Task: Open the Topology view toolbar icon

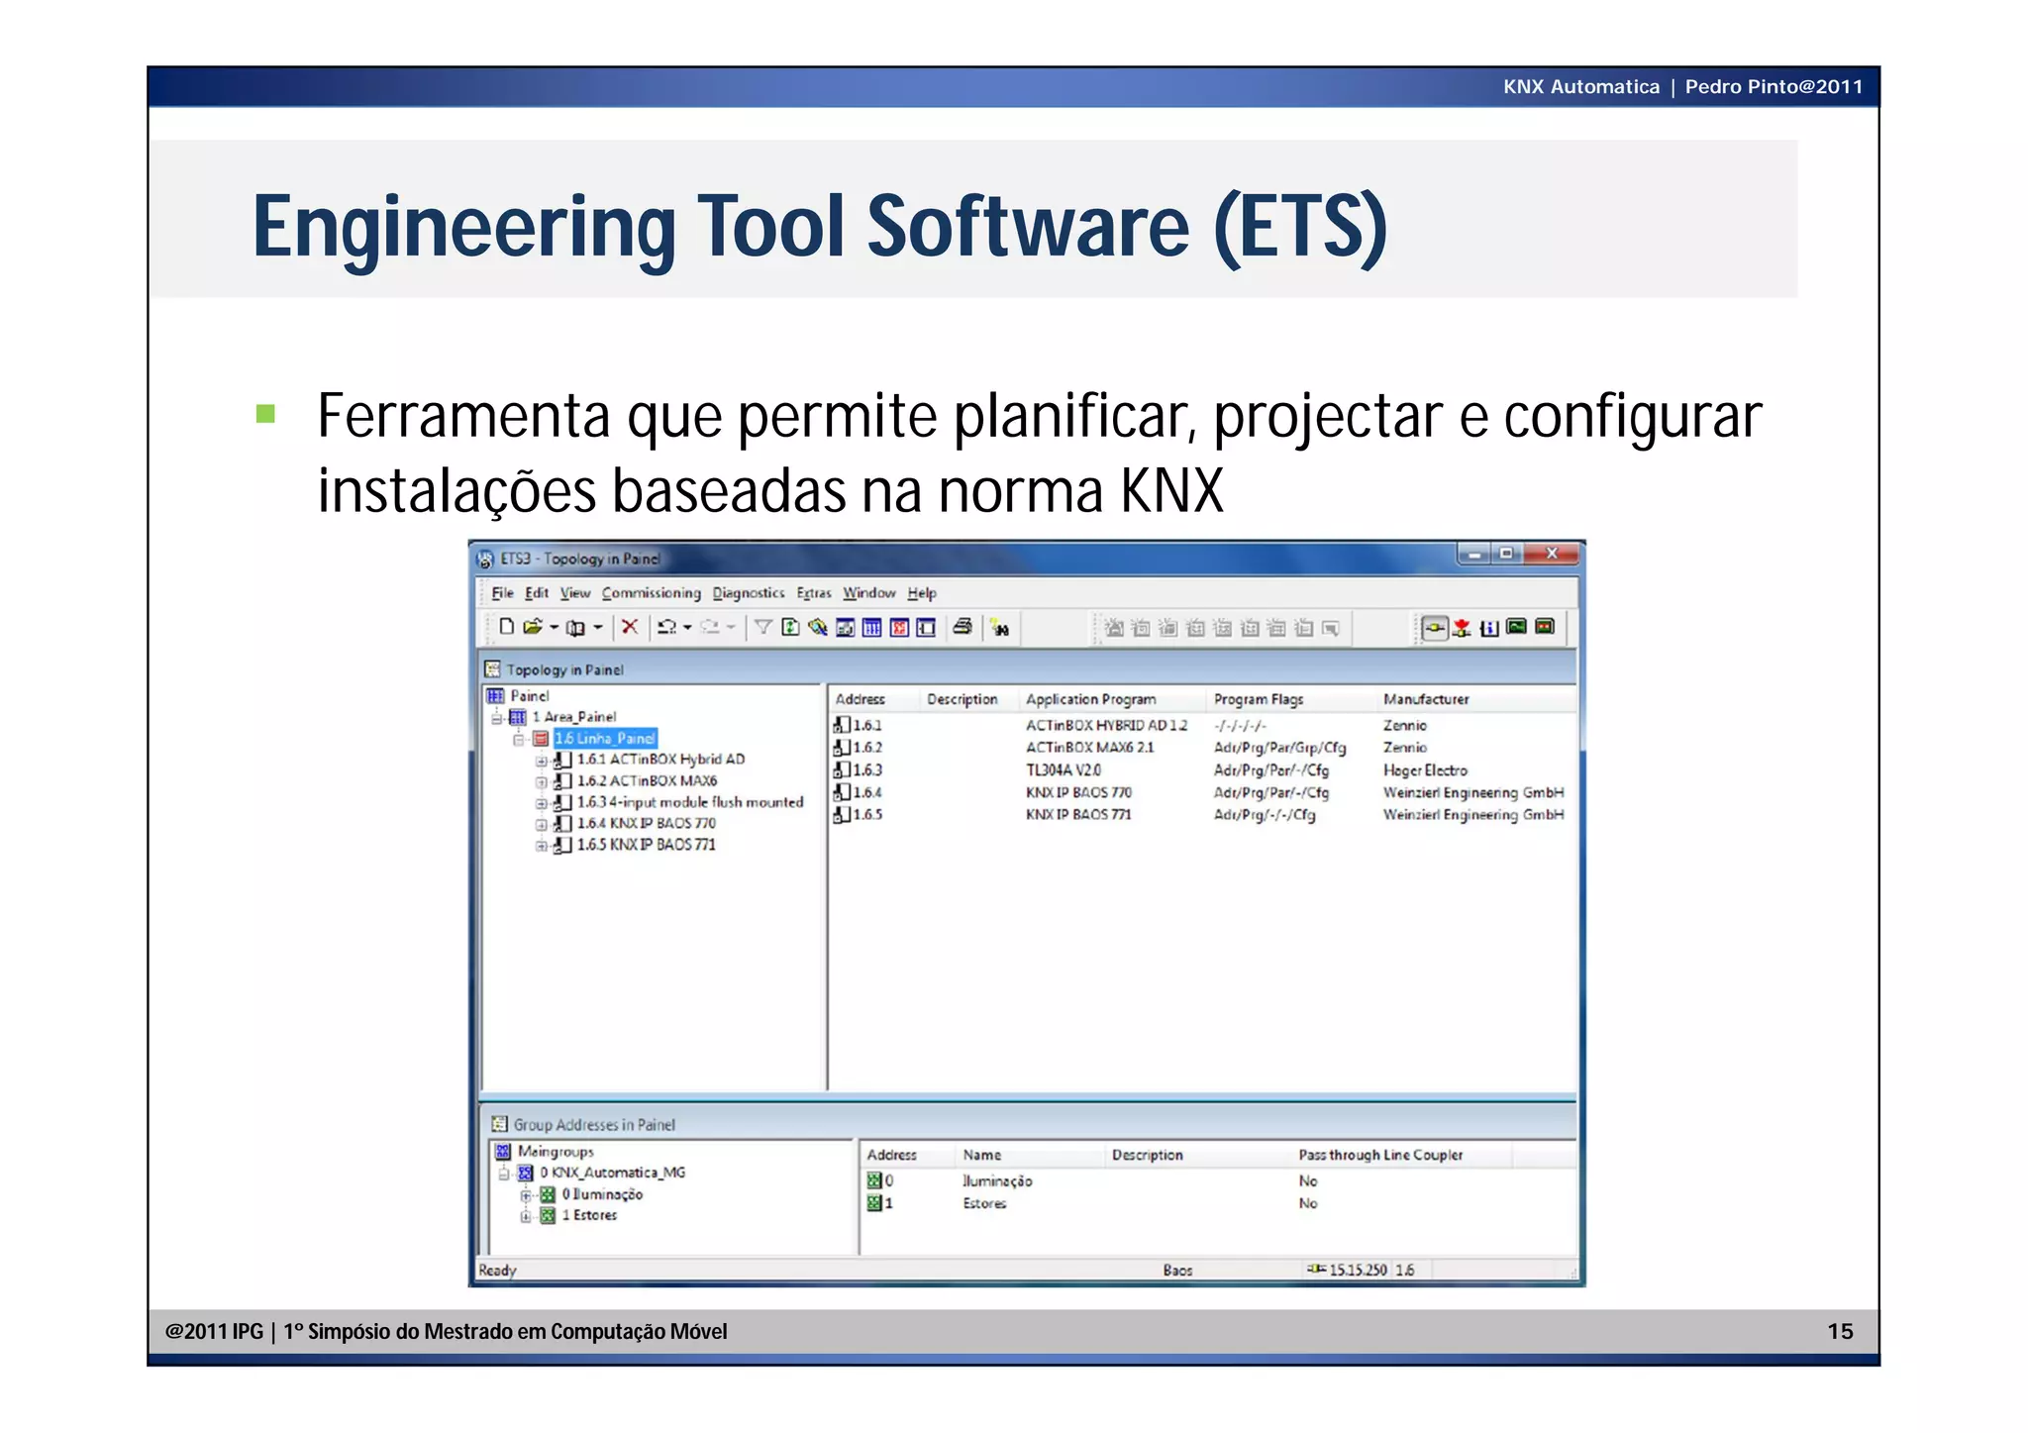Action: (x=872, y=628)
